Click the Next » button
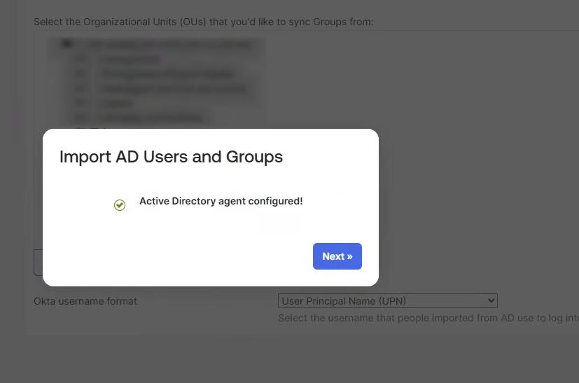Image resolution: width=579 pixels, height=383 pixels. [337, 256]
